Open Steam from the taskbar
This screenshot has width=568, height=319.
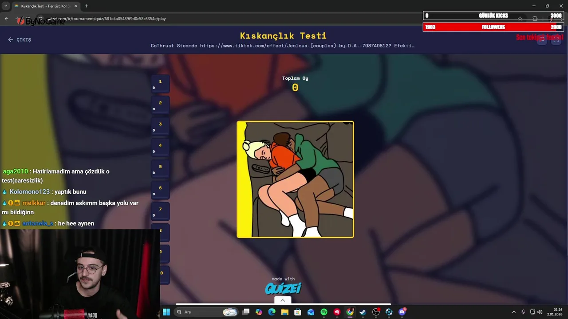click(363, 312)
